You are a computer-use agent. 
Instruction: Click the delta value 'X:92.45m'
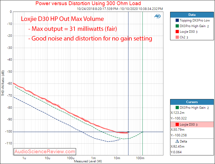pos(178,147)
